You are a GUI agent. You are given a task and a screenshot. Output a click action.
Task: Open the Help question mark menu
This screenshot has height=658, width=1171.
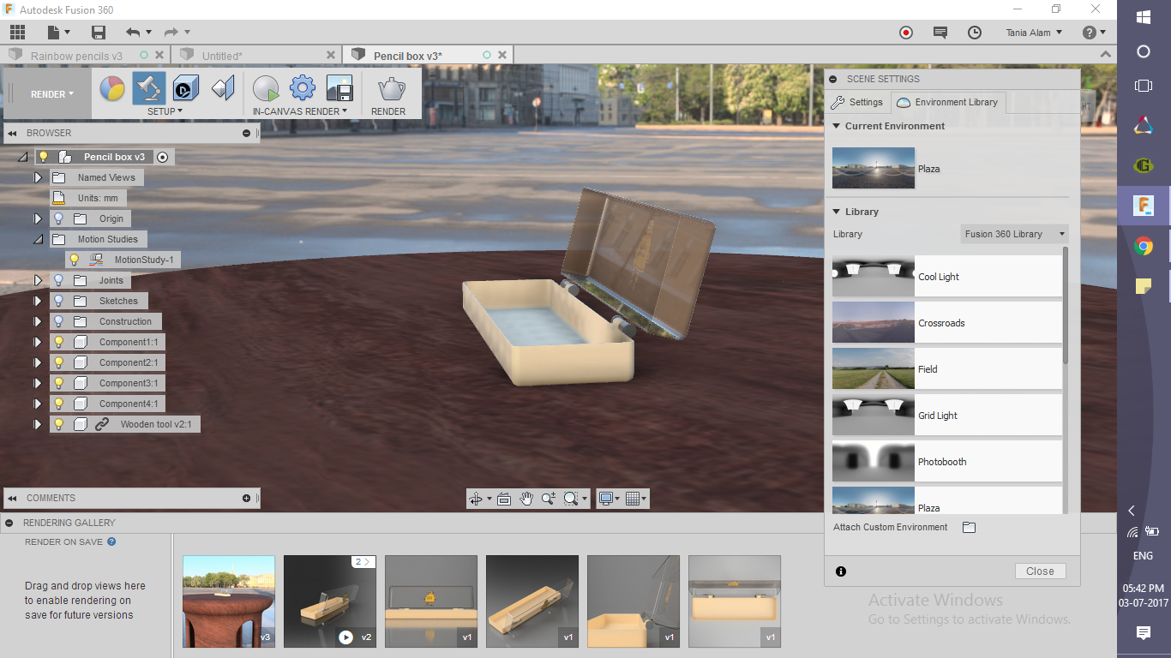pos(1094,33)
